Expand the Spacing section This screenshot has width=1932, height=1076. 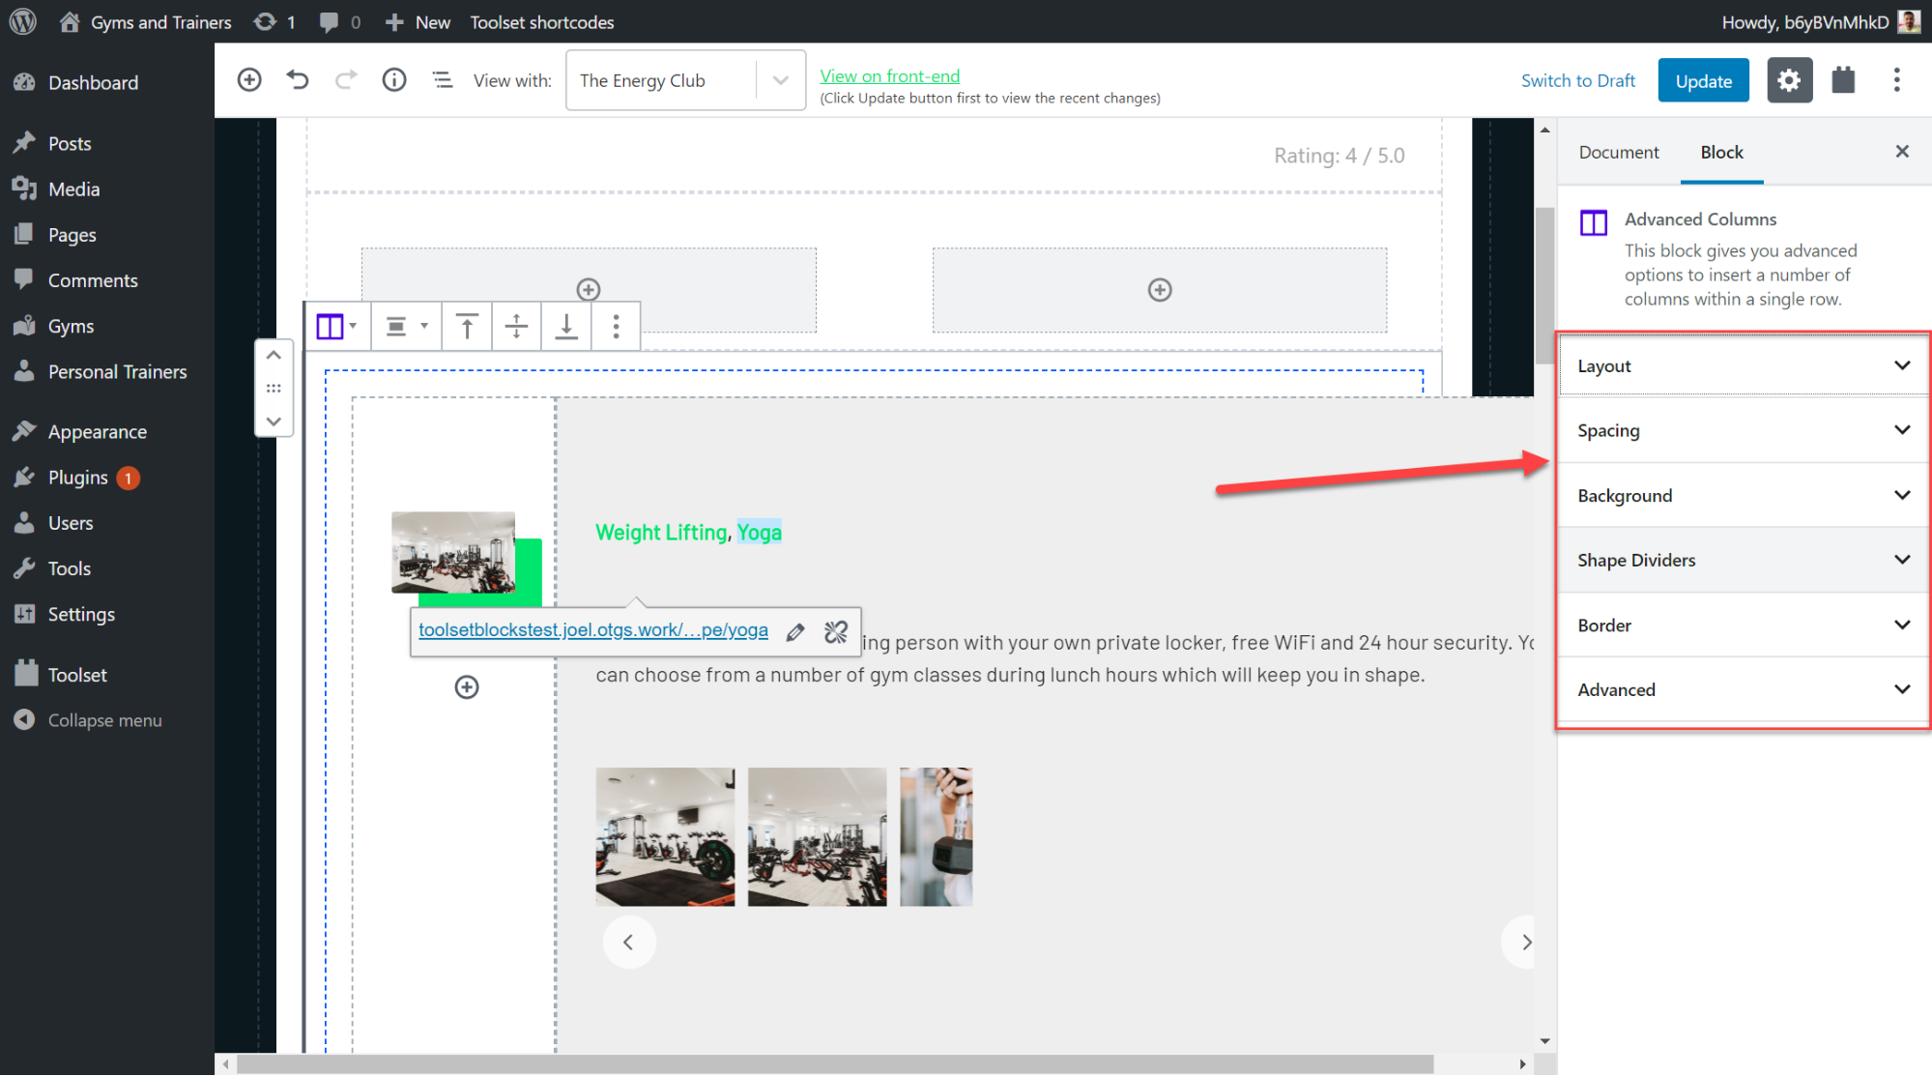click(x=1742, y=430)
